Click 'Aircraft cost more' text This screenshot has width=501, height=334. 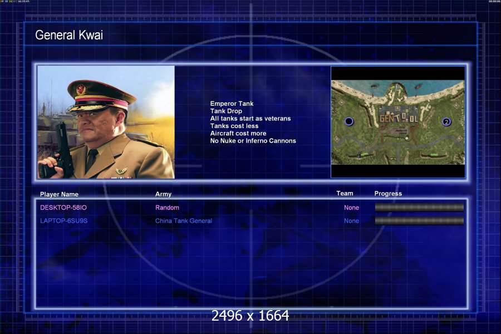(238, 133)
